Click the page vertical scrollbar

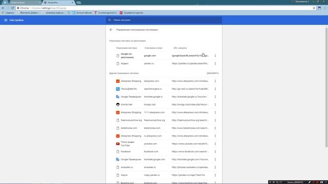pos(326,87)
